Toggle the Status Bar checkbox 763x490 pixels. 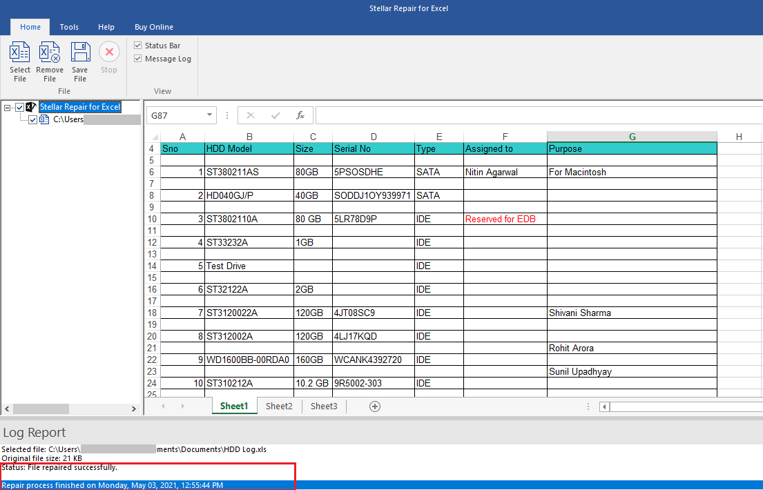coord(137,46)
